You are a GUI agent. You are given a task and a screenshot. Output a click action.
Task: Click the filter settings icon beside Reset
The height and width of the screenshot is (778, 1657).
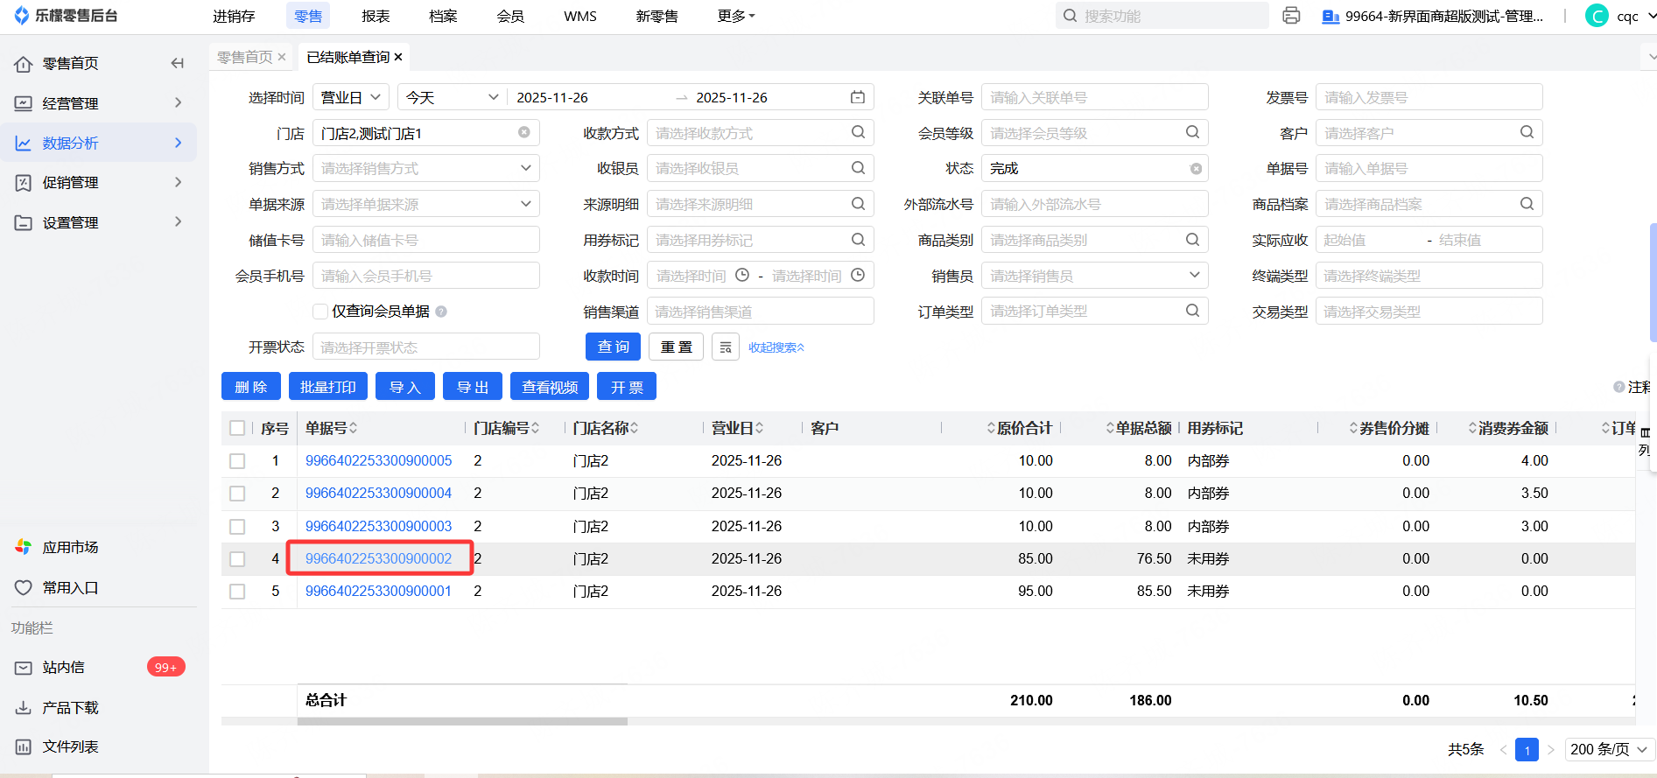(x=726, y=347)
